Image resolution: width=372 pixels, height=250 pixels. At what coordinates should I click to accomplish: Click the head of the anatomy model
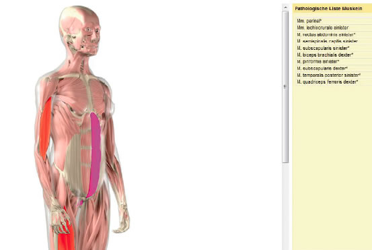[81, 31]
